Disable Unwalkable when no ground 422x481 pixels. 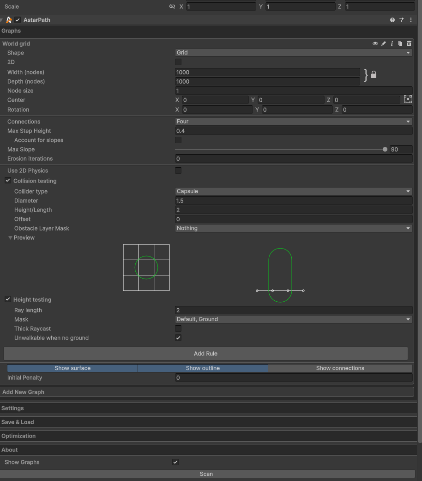click(178, 338)
